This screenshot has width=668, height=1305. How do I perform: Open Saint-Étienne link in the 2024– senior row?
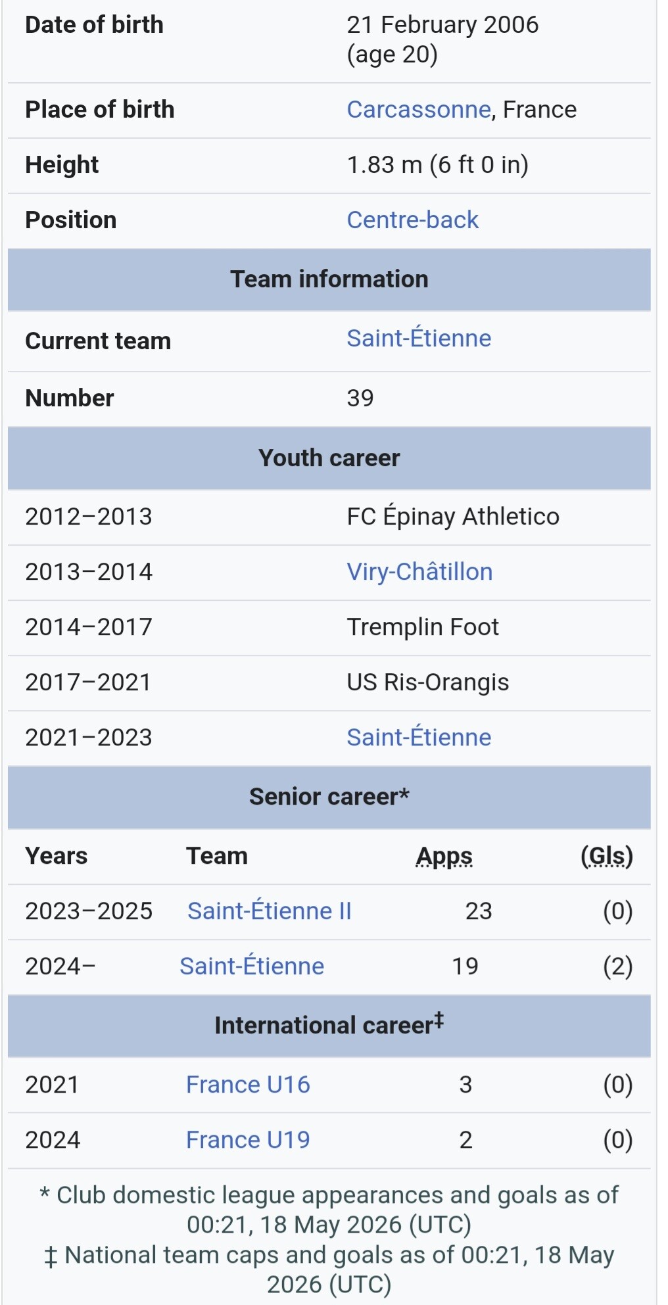click(x=252, y=966)
